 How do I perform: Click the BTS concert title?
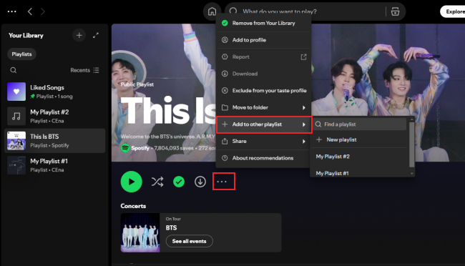[171, 228]
